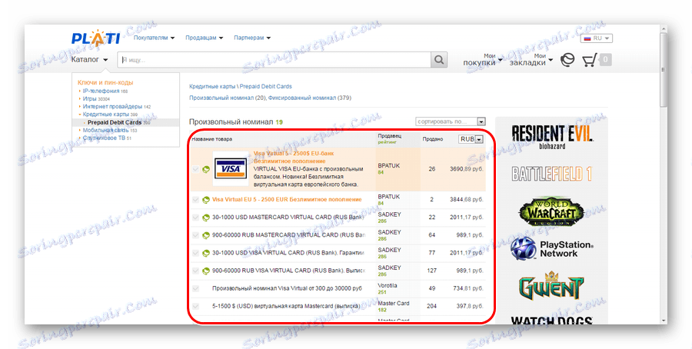692x349 pixels.
Task: Select Prepaid Debit Cards subcategory
Action: (x=115, y=122)
